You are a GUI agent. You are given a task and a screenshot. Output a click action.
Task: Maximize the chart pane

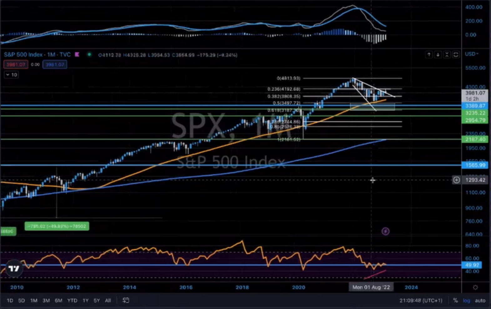456,55
